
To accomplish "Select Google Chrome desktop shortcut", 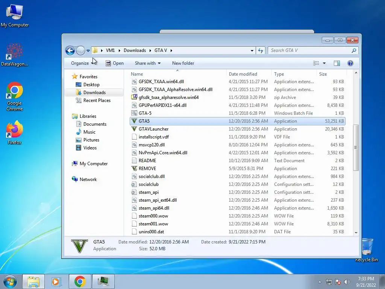I will tap(15, 96).
